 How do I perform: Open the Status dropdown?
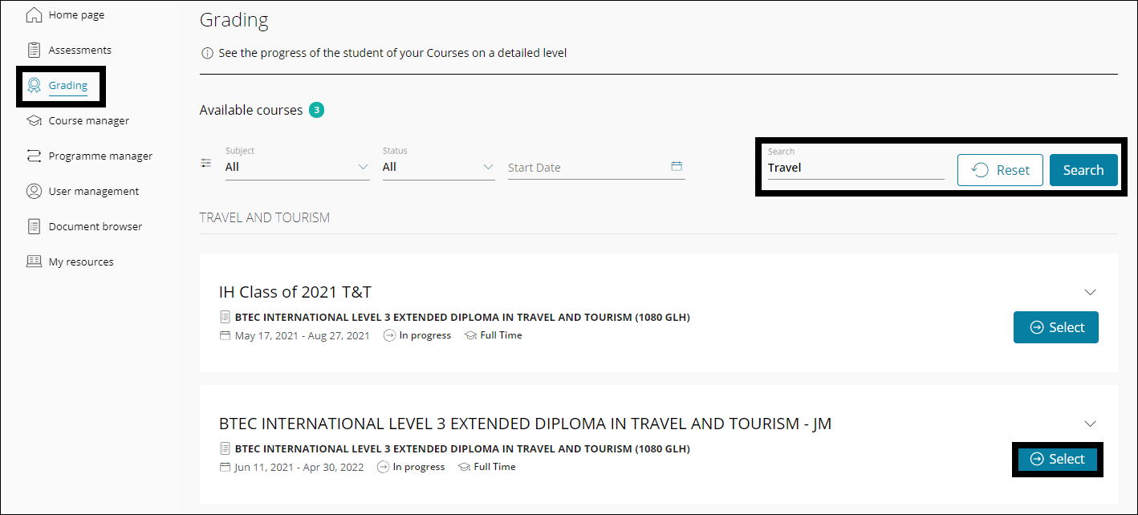(x=438, y=167)
